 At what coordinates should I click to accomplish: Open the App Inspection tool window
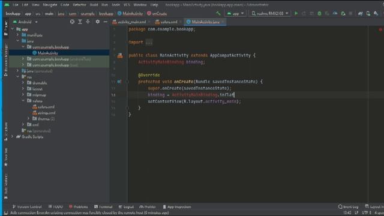[177, 207]
